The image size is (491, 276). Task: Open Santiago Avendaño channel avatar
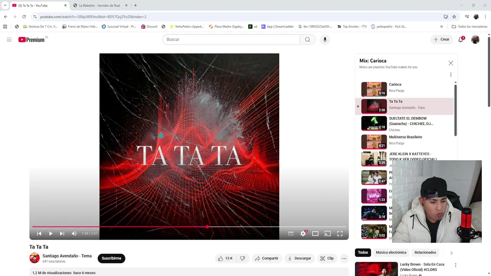(x=35, y=258)
